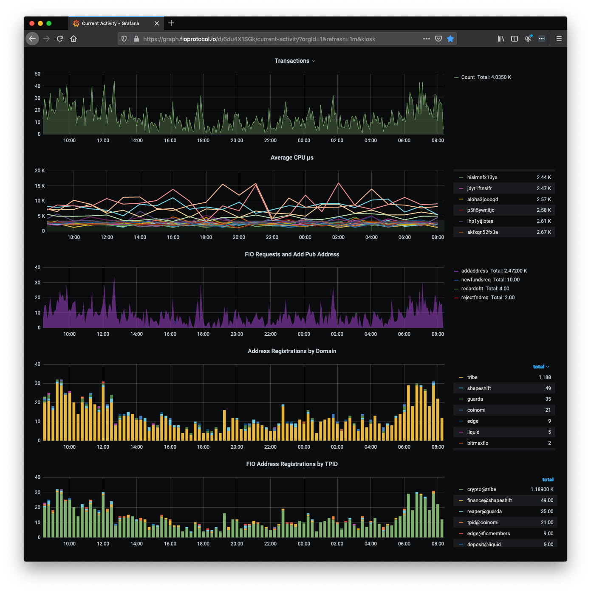Save page to Pocket
This screenshot has width=591, height=593.
438,39
